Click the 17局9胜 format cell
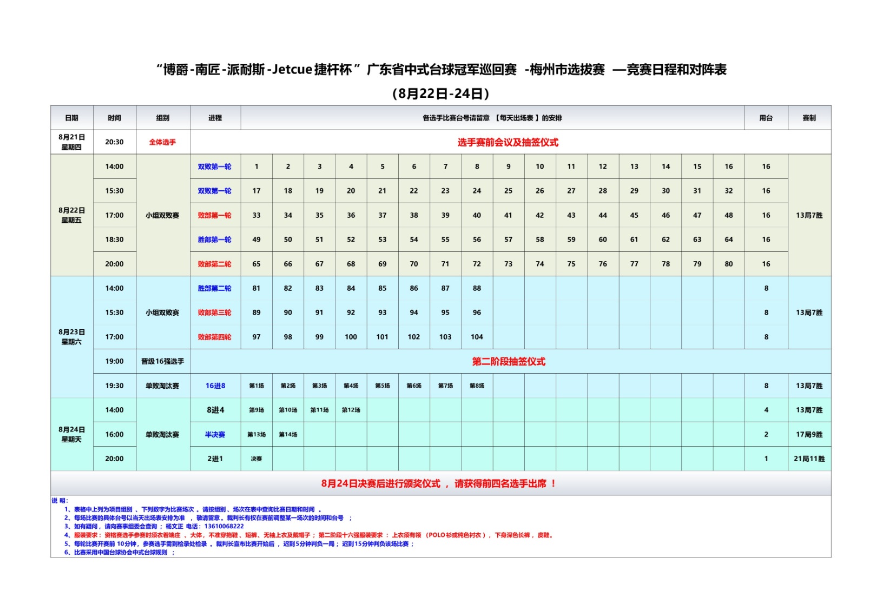Screen dimensions: 876x605 coord(809,434)
